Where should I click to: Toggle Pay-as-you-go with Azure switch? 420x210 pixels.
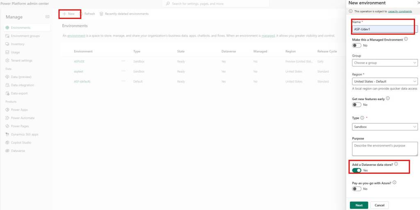tap(356, 189)
